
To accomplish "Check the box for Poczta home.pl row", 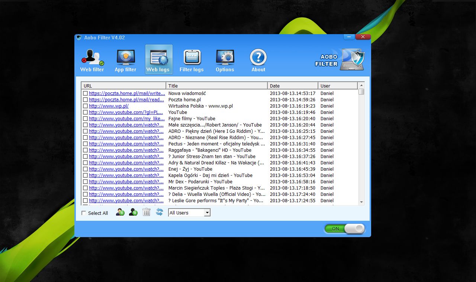I will pos(86,100).
